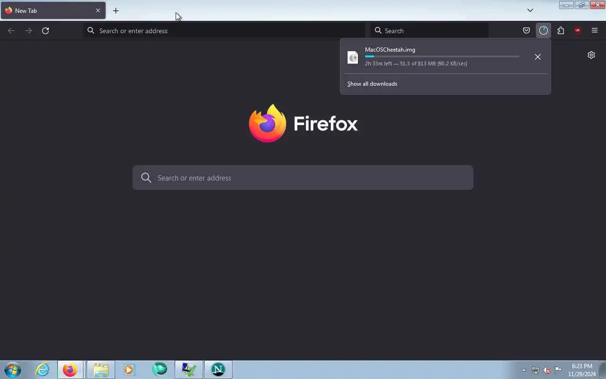Show hidden system tray icons
This screenshot has width=606, height=379.
[524, 370]
